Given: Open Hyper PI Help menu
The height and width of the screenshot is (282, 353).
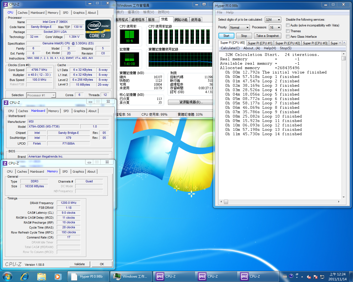Looking at the screenshot, I should 230,12.
